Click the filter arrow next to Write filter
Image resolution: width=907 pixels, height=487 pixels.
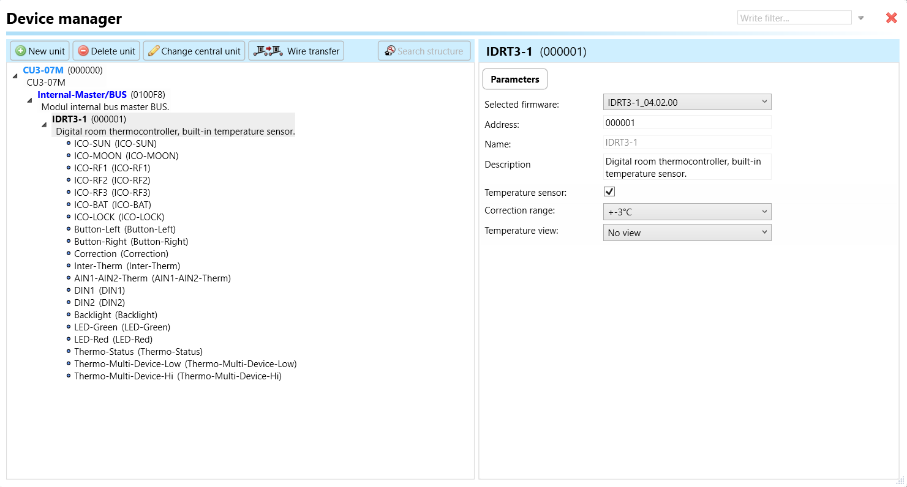(x=860, y=18)
